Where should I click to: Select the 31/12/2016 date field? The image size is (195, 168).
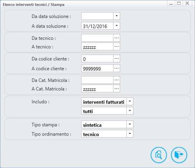click(97, 26)
